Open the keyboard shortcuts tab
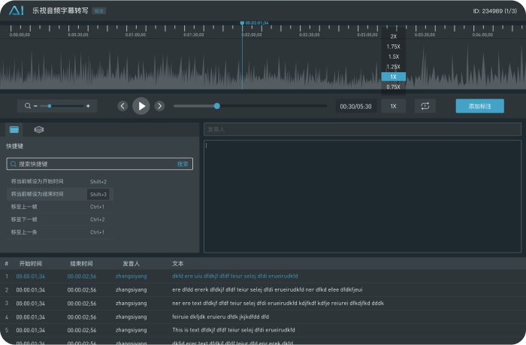 [14, 129]
